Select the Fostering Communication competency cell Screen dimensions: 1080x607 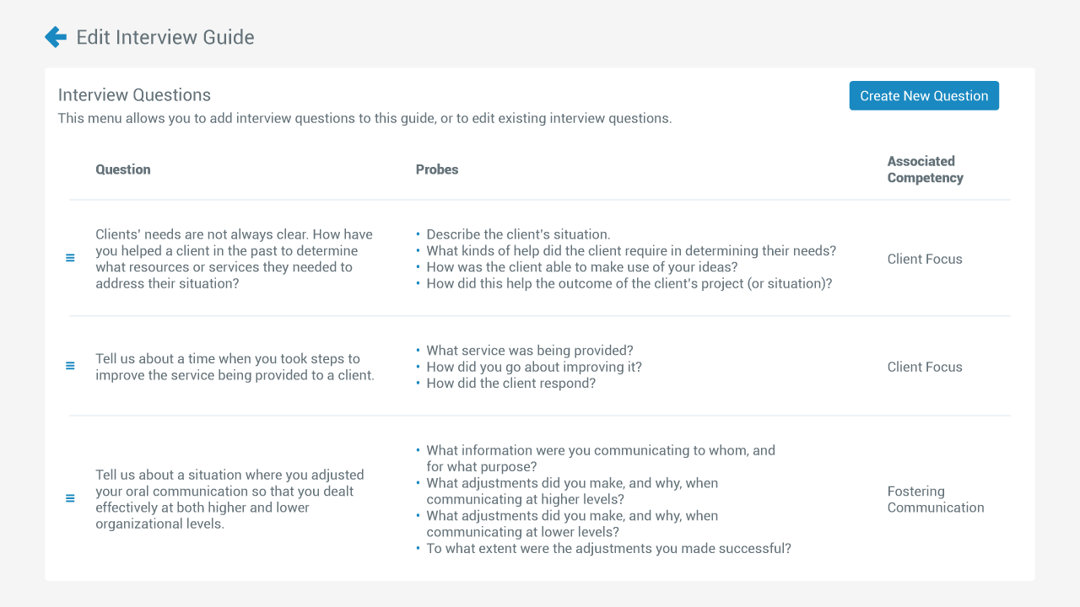(935, 499)
